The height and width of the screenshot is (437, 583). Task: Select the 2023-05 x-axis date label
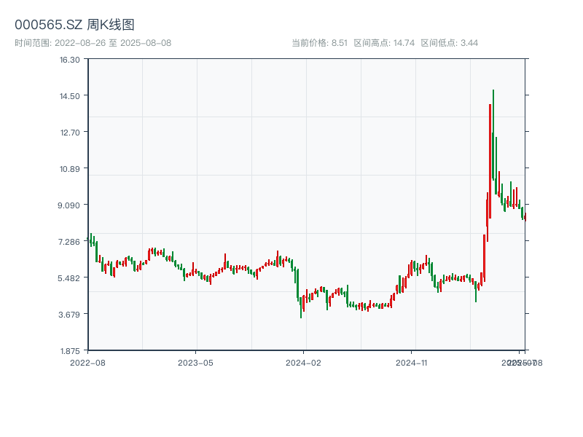click(x=195, y=362)
